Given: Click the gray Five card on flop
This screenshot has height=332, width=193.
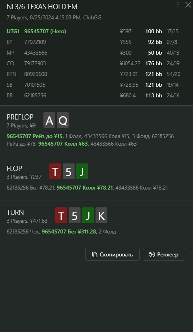Looking at the screenshot, I should coord(69,171).
